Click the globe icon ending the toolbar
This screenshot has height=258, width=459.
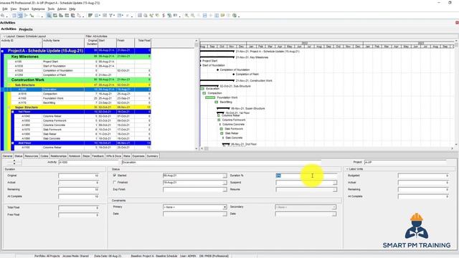[235, 16]
